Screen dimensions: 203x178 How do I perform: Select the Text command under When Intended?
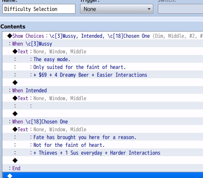(x=103, y=98)
